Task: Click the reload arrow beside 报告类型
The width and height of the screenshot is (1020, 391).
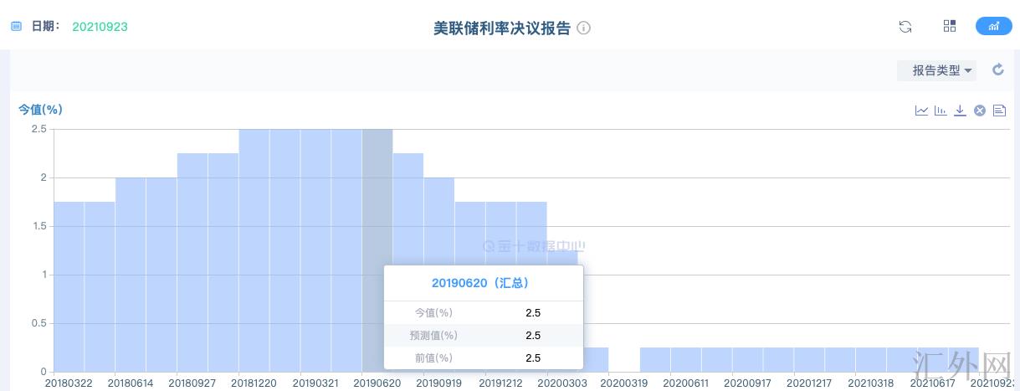Action: point(997,70)
